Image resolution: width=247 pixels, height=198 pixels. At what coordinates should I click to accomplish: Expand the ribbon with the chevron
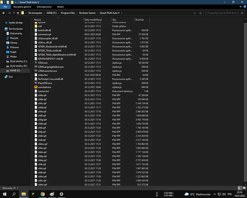click(241, 7)
